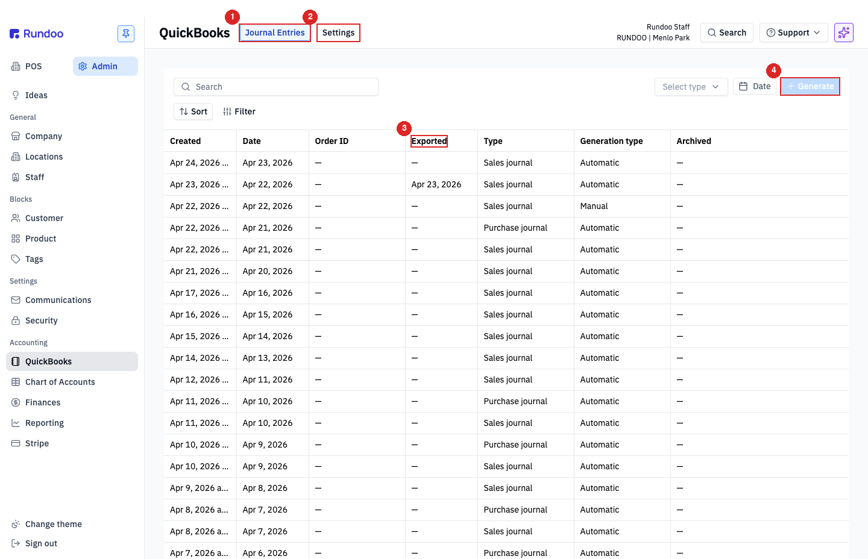
Task: Click the Filter button
Action: 239,111
